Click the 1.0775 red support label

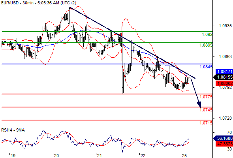pos(206,97)
